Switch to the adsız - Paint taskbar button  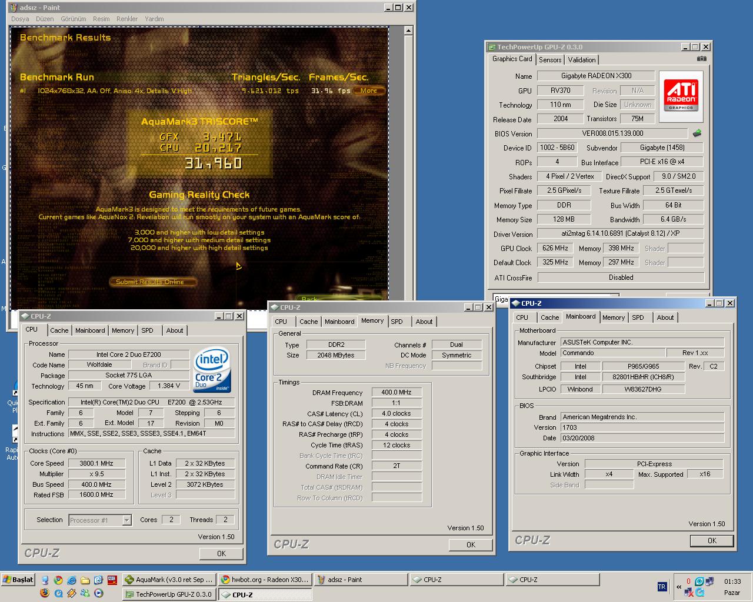(x=361, y=580)
